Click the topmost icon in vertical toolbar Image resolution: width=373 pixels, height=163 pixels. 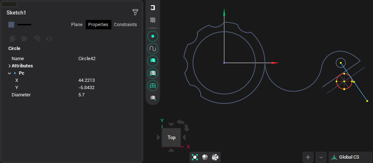(x=153, y=8)
